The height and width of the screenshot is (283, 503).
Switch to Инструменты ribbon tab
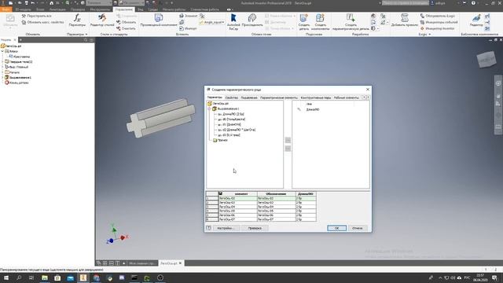pos(100,9)
